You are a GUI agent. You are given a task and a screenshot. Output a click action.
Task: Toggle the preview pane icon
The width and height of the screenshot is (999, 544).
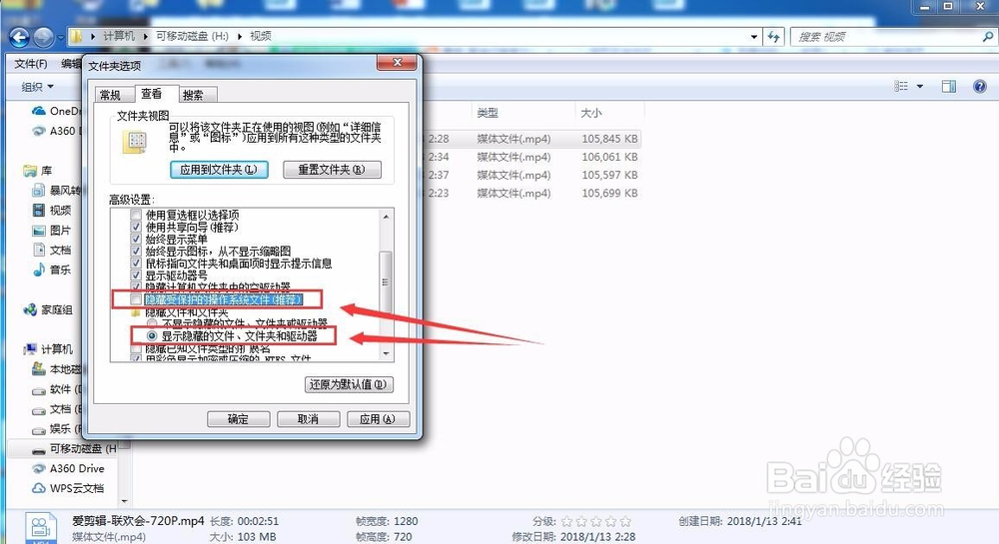click(x=949, y=86)
